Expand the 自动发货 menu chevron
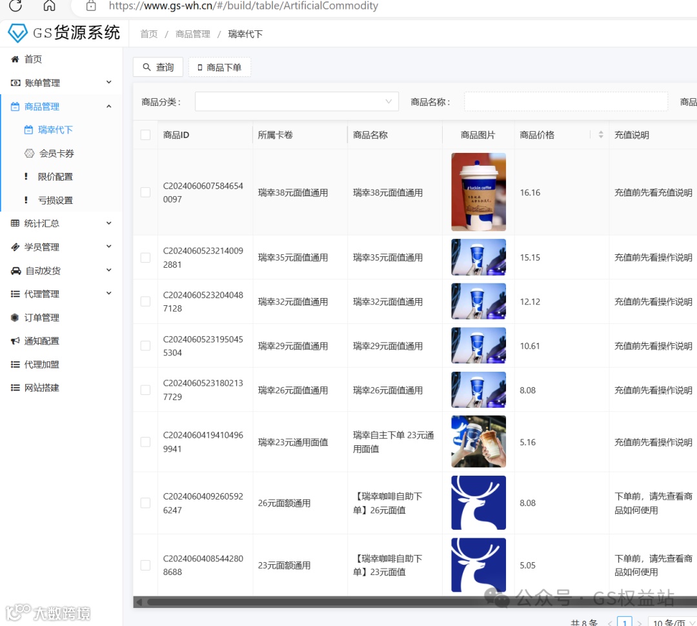 point(109,270)
